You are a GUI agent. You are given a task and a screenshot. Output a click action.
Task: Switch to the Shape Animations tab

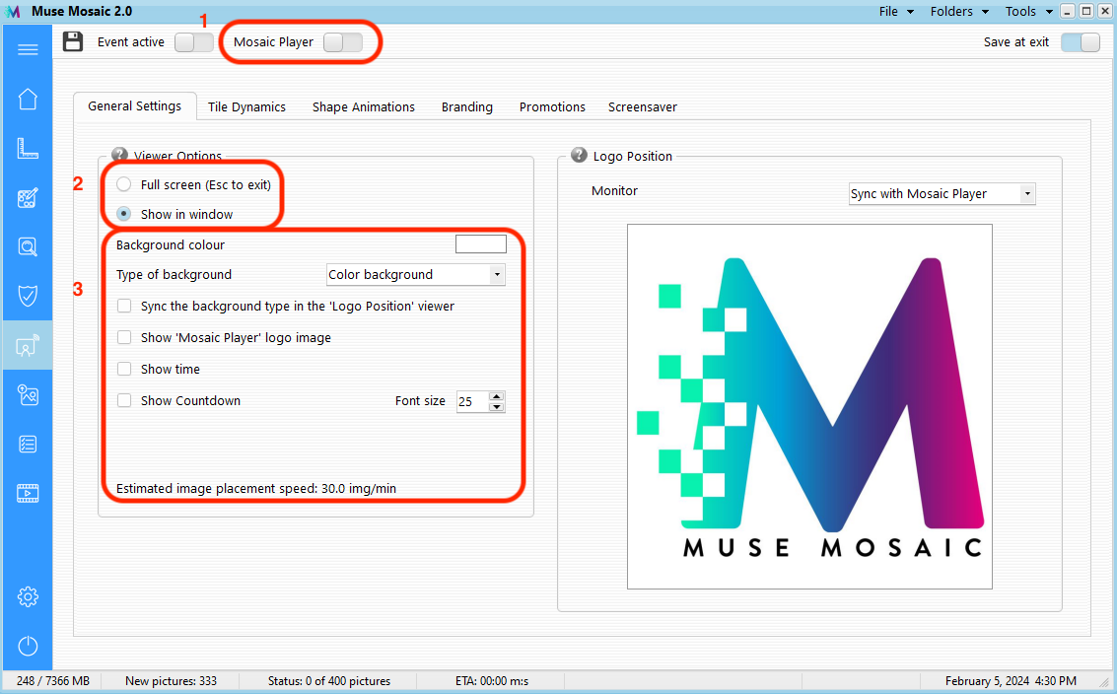pyautogui.click(x=364, y=106)
